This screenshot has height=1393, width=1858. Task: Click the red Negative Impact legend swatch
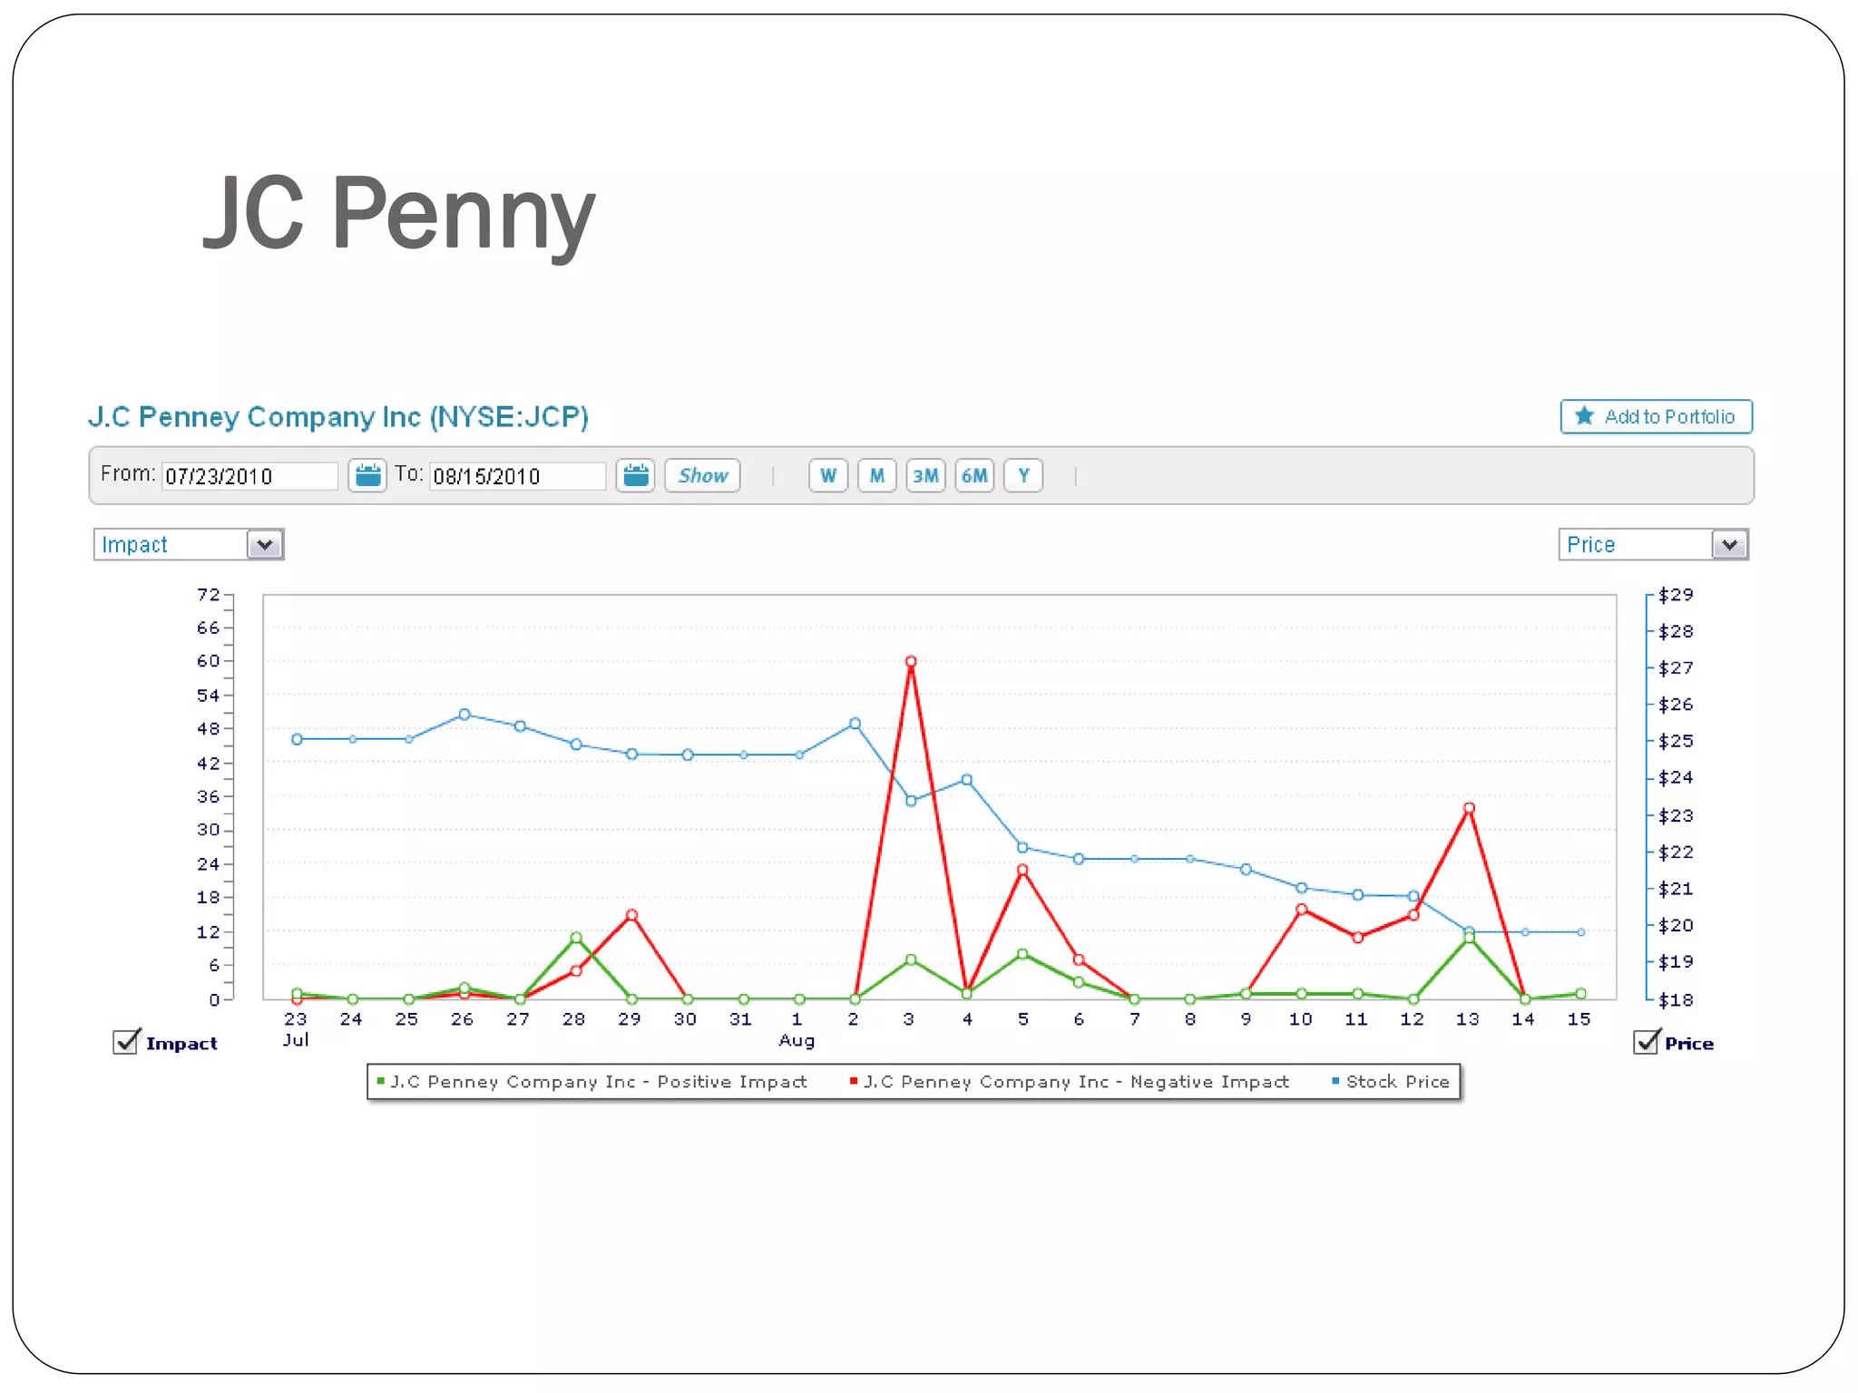click(x=854, y=1081)
